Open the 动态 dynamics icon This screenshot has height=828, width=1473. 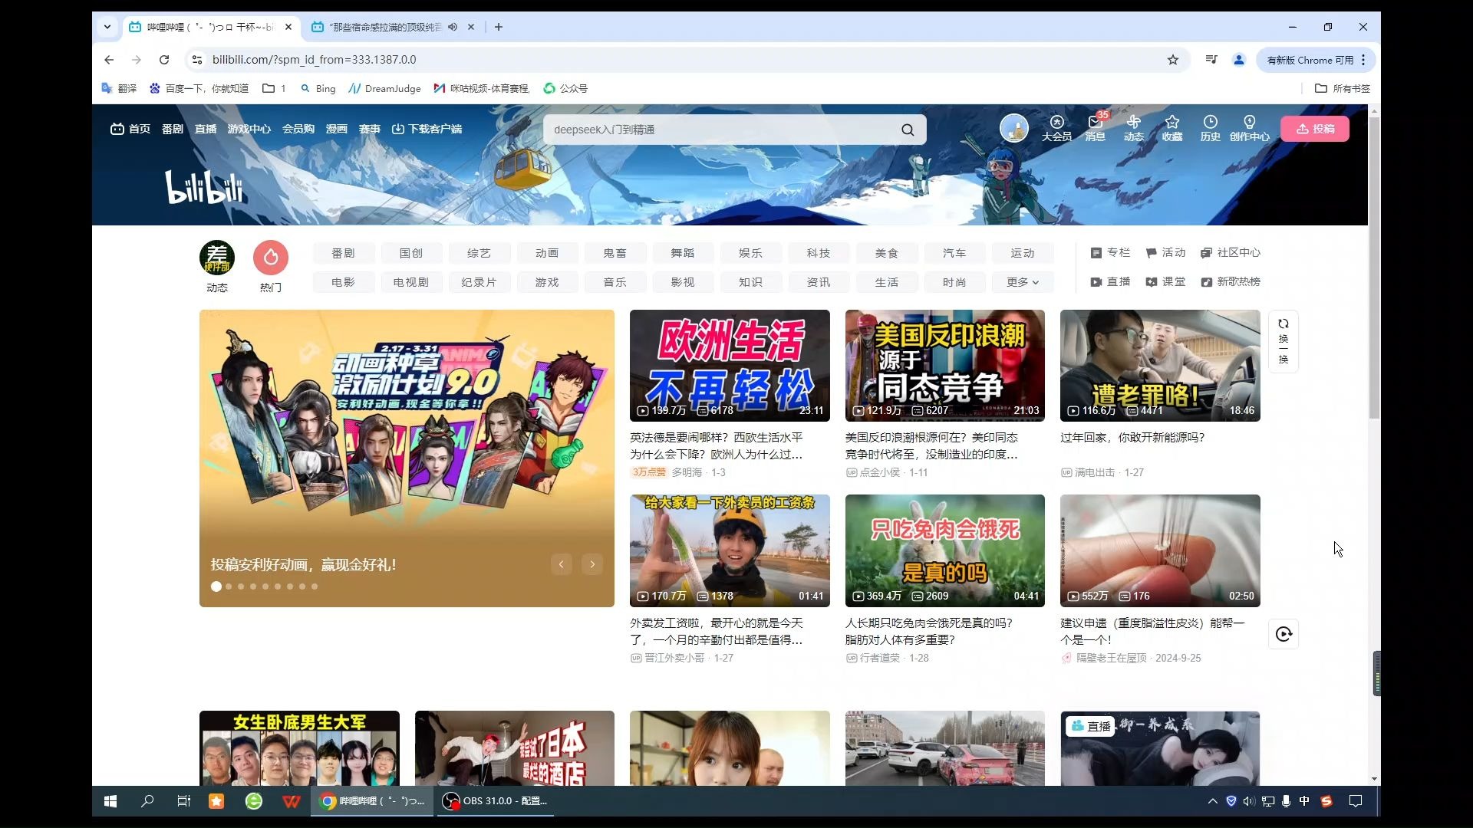(1133, 128)
